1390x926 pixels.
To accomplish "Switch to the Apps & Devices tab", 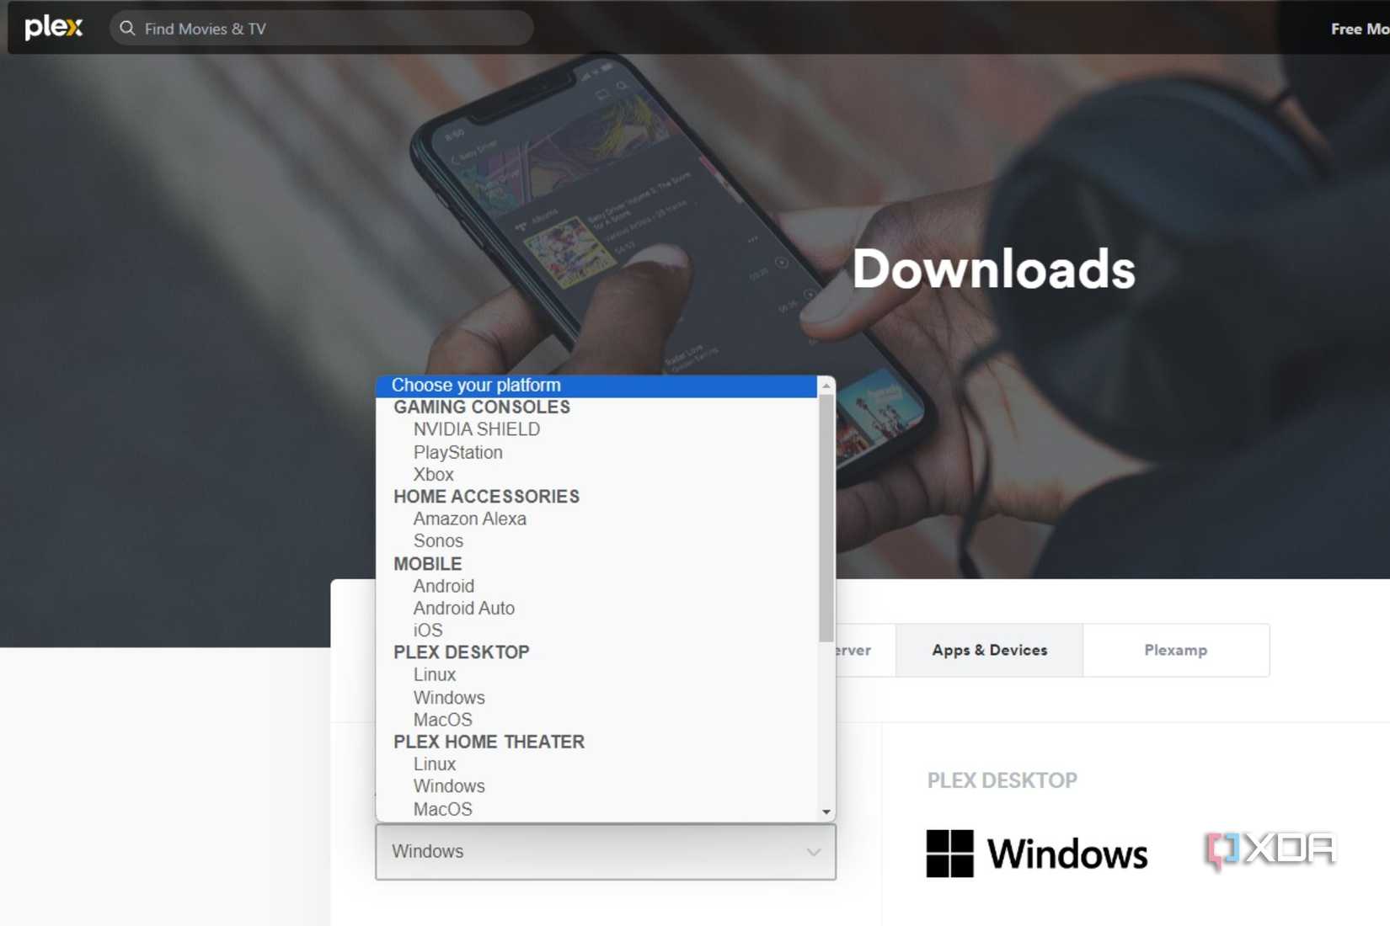I will pos(988,649).
